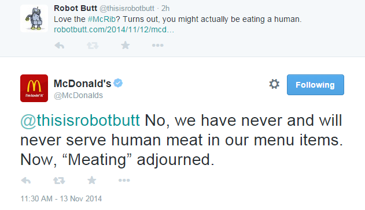Click the McDonald's logo avatar
Image resolution: width=365 pixels, height=210 pixels.
(x=34, y=88)
